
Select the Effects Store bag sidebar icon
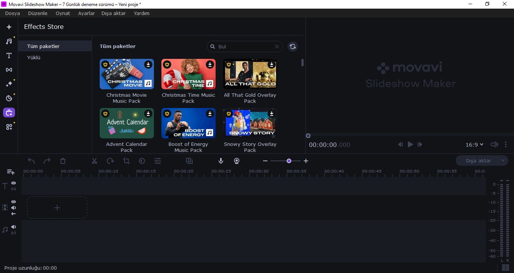point(9,112)
